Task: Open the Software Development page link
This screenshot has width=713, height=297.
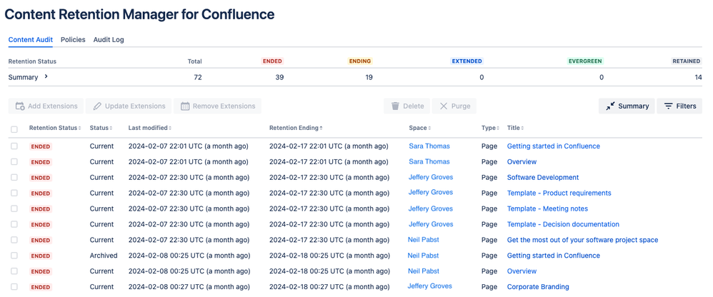Action: point(543,178)
